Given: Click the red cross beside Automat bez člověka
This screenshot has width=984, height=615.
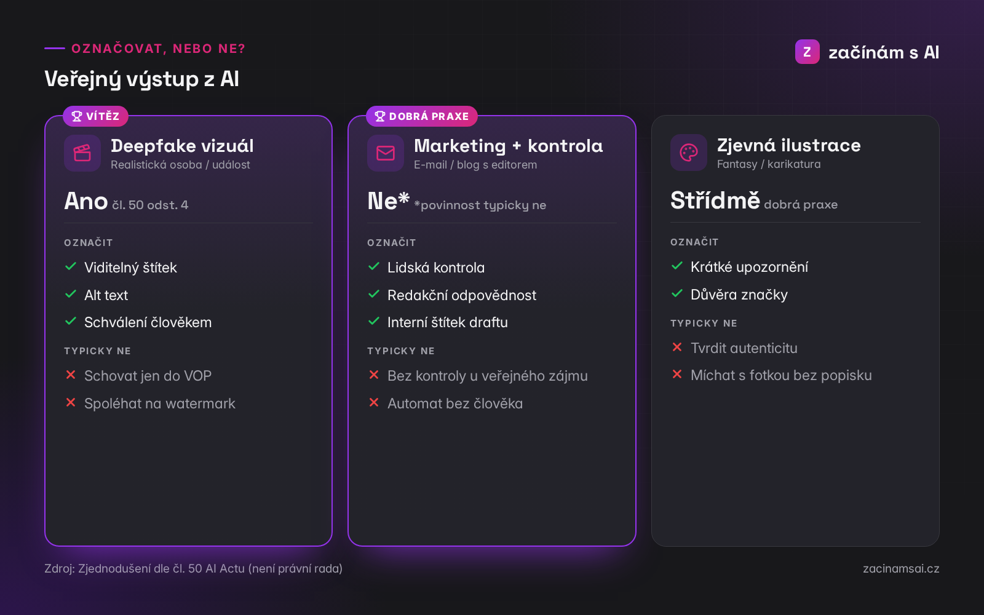Looking at the screenshot, I should [x=374, y=402].
